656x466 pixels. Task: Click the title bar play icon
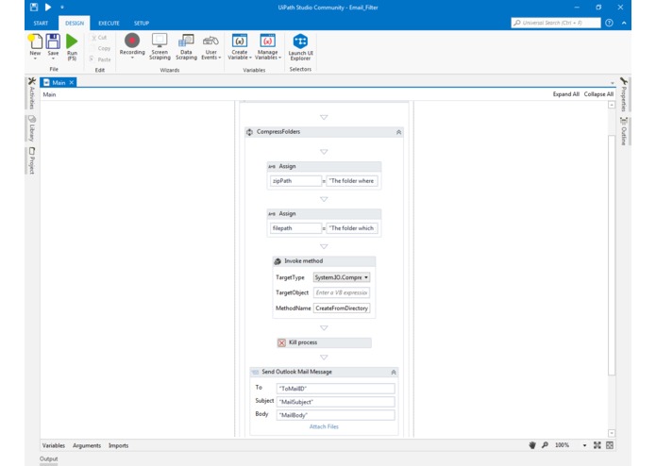(x=48, y=7)
